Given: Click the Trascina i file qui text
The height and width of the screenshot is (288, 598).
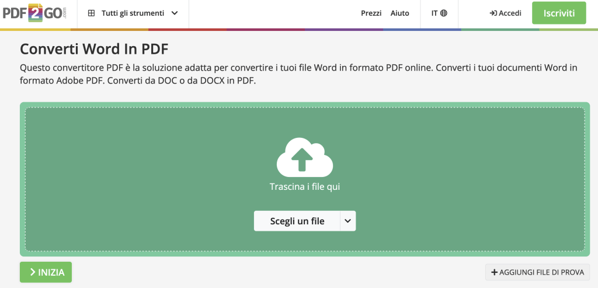Looking at the screenshot, I should pos(305,187).
